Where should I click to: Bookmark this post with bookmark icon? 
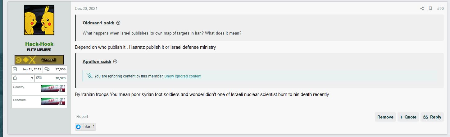point(430,9)
